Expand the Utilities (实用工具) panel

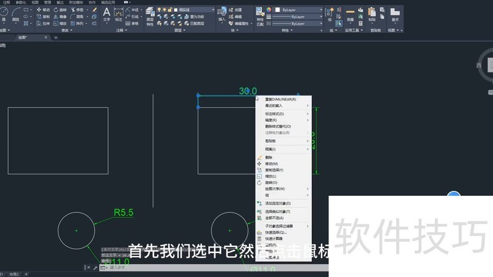[354, 30]
